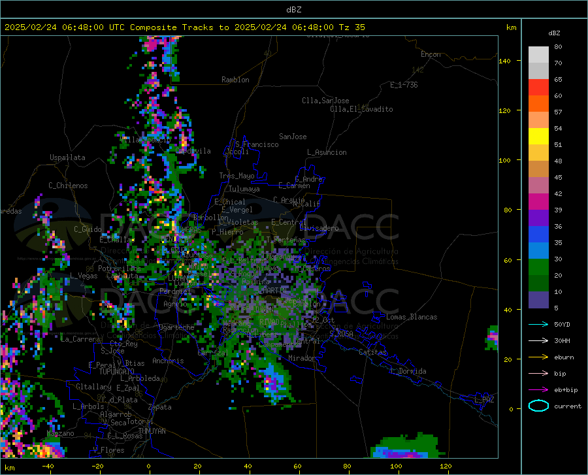Click the 140 km vertical axis tick label

pos(504,61)
